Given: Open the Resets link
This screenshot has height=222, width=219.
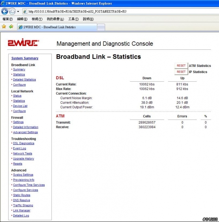Looking at the screenshot, I should tap(18, 164).
